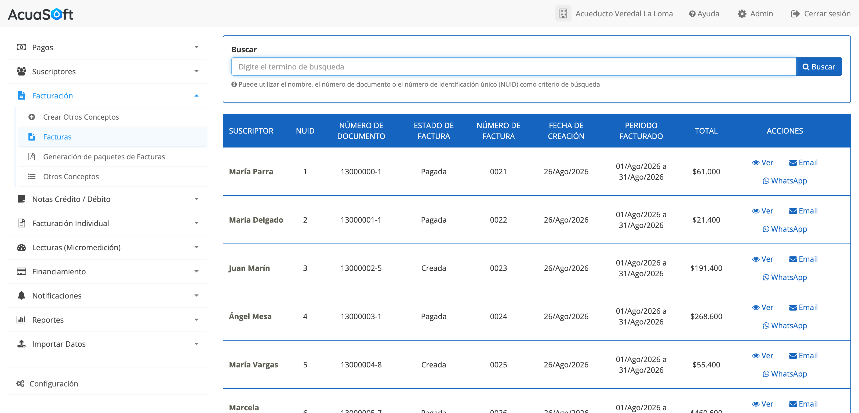Click the Facturación document icon
859x413 pixels.
[x=21, y=95]
